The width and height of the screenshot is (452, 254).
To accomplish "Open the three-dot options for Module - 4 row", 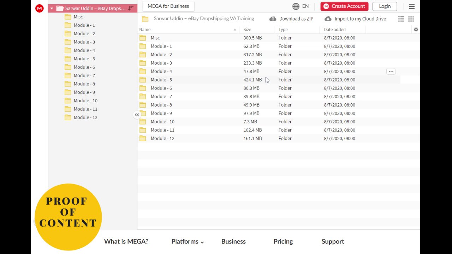I will [391, 71].
